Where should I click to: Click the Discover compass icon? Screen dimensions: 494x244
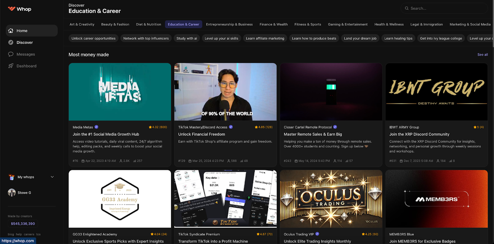tap(11, 42)
